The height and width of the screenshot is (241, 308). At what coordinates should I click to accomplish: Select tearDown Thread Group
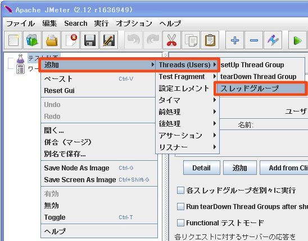coord(261,77)
